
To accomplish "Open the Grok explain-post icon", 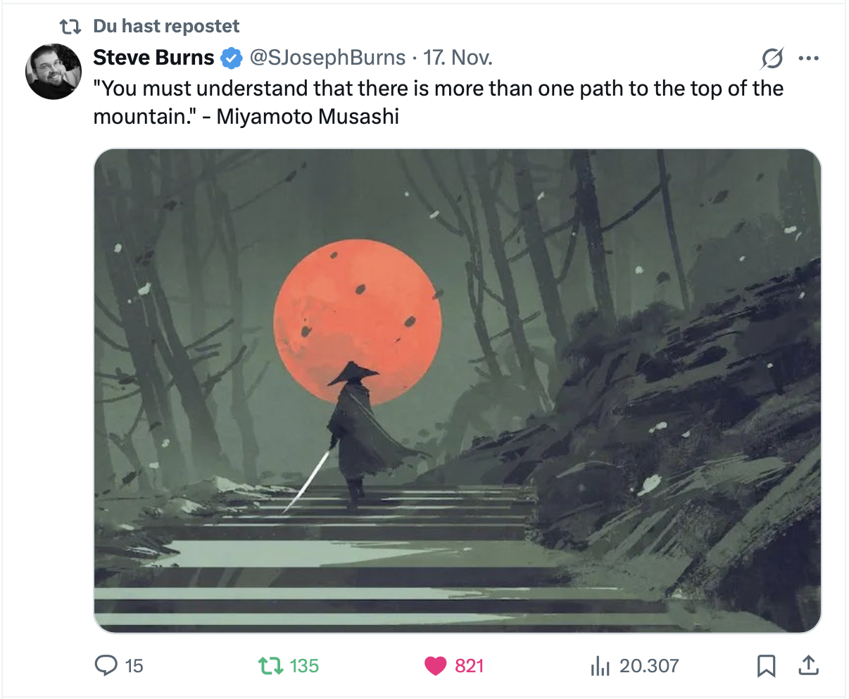I will (772, 58).
